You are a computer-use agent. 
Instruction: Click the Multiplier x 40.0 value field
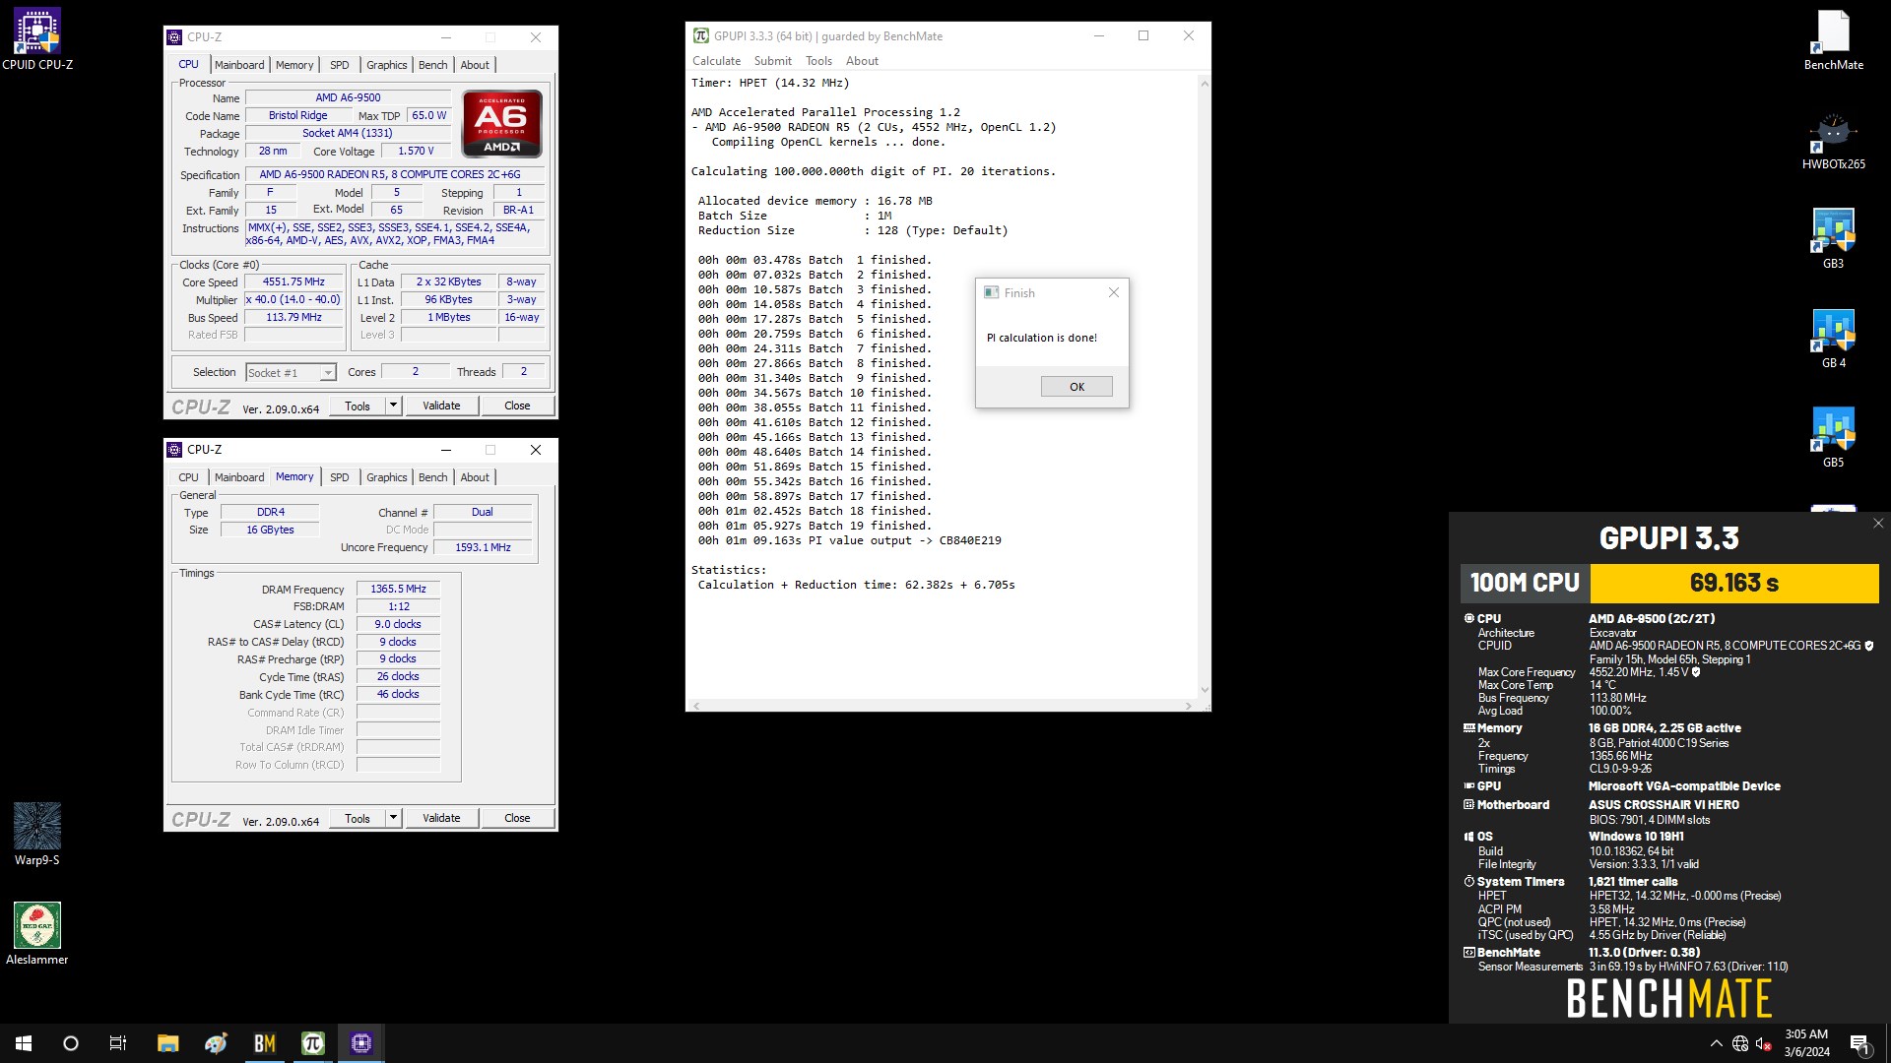click(x=293, y=299)
